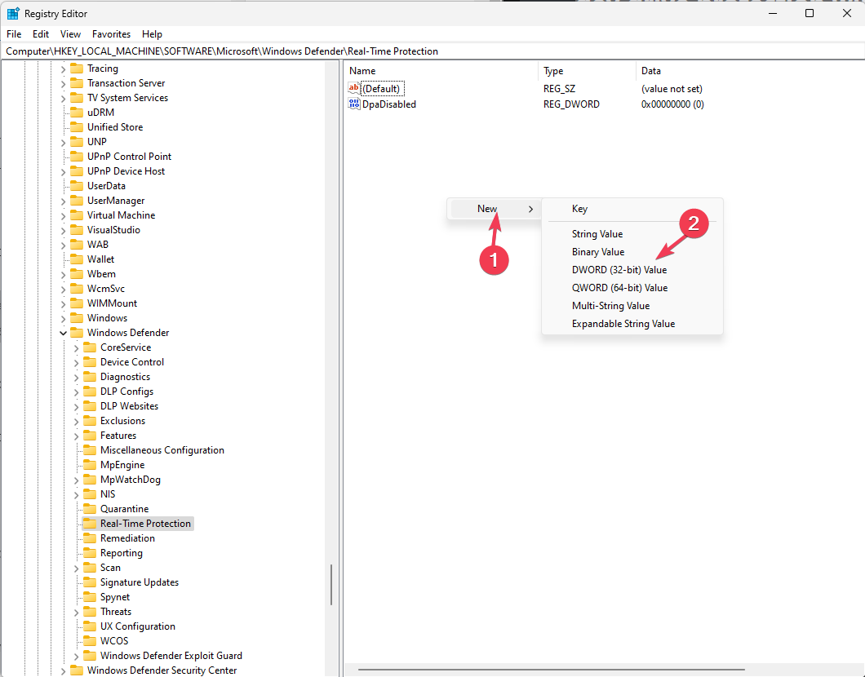Click the registry path address bar
Image resolution: width=865 pixels, height=677 pixels.
click(x=432, y=51)
